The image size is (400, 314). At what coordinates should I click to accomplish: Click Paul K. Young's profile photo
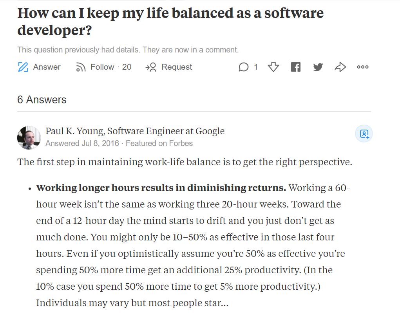pyautogui.click(x=29, y=137)
